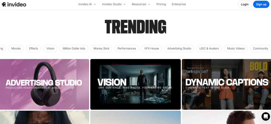Select the Vision category chip
Screen dimensions: 271x124
pyautogui.click(x=50, y=48)
